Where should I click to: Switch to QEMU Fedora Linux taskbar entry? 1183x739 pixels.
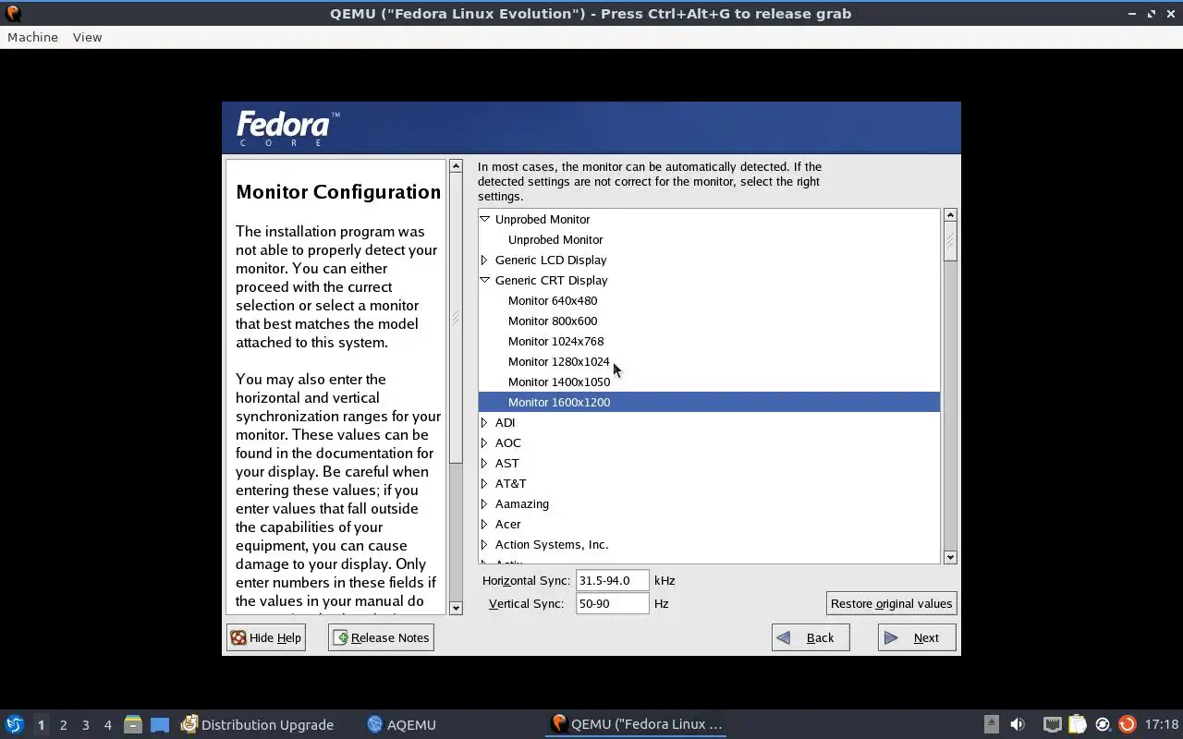point(636,724)
